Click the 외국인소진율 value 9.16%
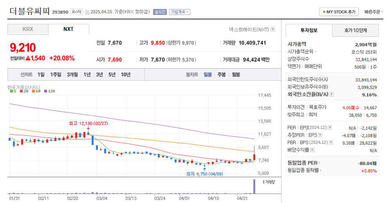 (x=369, y=95)
